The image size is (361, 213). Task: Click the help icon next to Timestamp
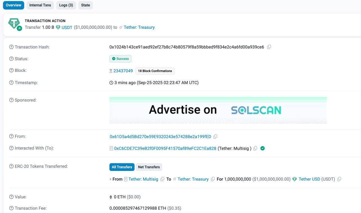click(x=11, y=83)
